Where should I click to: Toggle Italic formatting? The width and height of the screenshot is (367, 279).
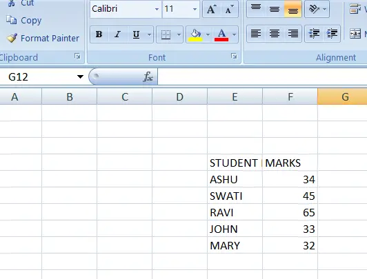(x=118, y=34)
